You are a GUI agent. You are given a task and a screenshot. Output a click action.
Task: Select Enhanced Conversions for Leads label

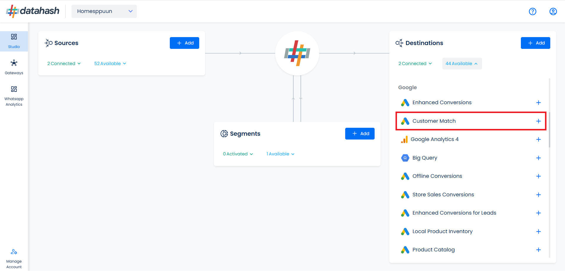pyautogui.click(x=454, y=213)
